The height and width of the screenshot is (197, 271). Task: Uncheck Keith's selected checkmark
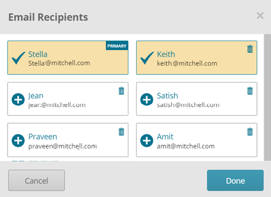(147, 58)
